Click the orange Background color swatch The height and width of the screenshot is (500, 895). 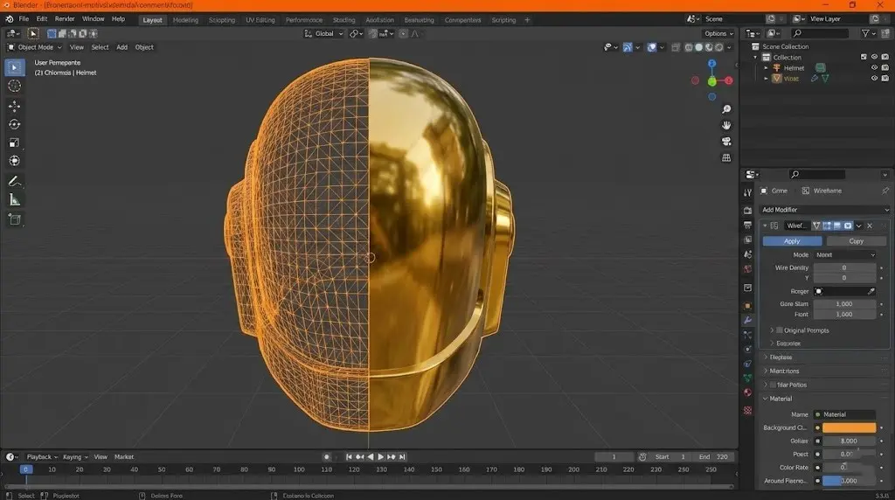tap(849, 427)
